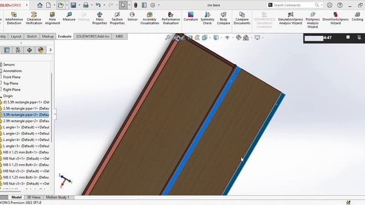
Task: Toggle microphone mute in recording overlay
Action: 359,38
